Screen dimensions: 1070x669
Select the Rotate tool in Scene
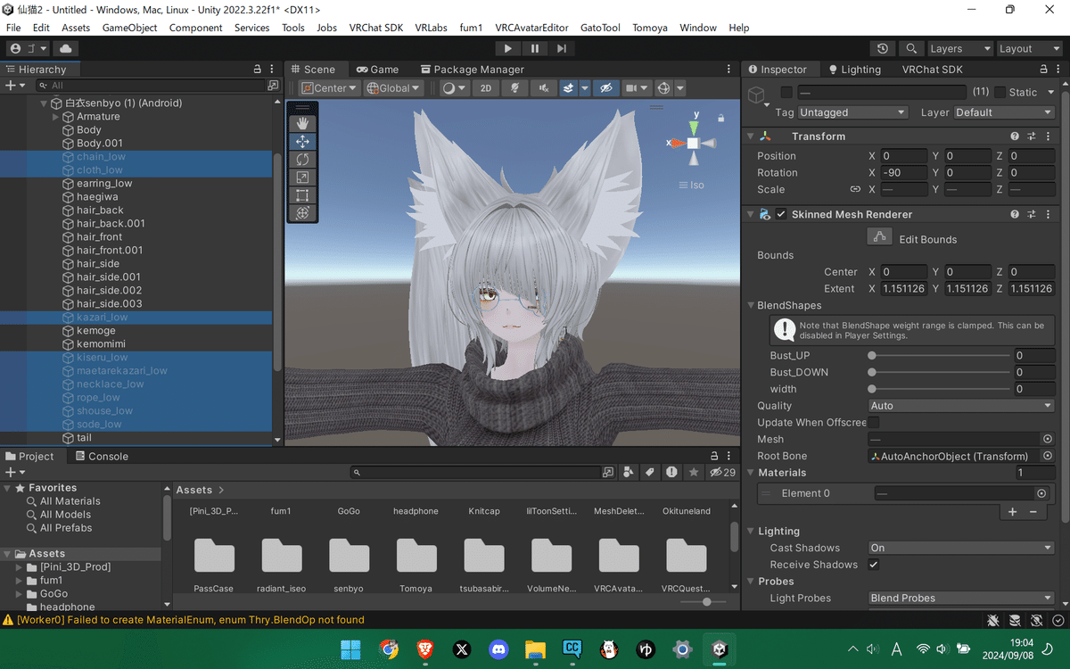pos(302,159)
